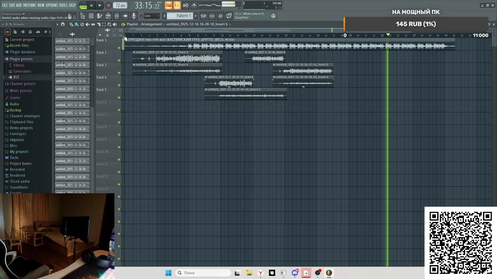Mute Track 5 with its green LED

coord(119,98)
